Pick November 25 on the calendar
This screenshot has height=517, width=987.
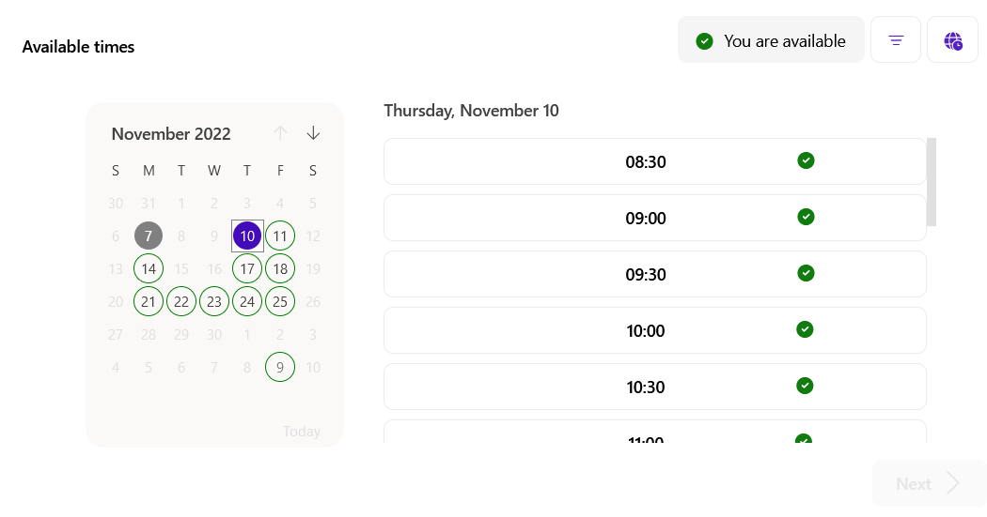click(280, 302)
